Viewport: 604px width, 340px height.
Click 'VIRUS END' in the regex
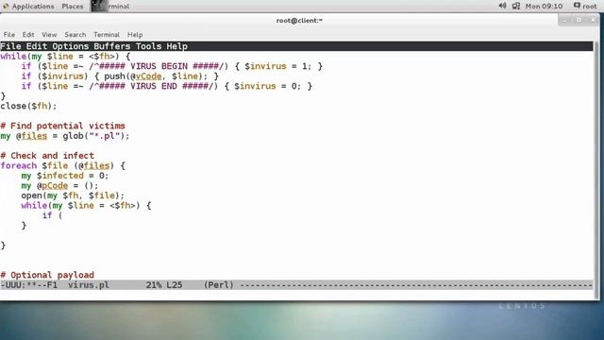154,86
